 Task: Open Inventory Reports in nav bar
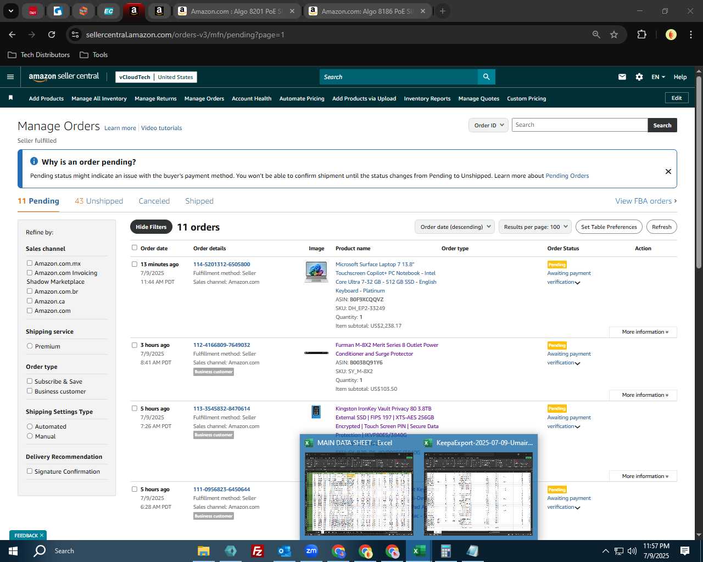[427, 99]
